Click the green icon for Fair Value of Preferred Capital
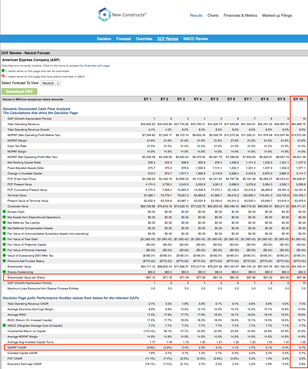Screen dimensions: 308x369 (4, 244)
